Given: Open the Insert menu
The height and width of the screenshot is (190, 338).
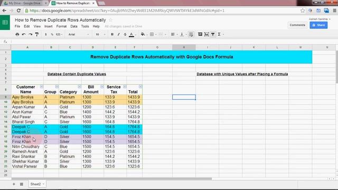Looking at the screenshot, I should point(48,26).
